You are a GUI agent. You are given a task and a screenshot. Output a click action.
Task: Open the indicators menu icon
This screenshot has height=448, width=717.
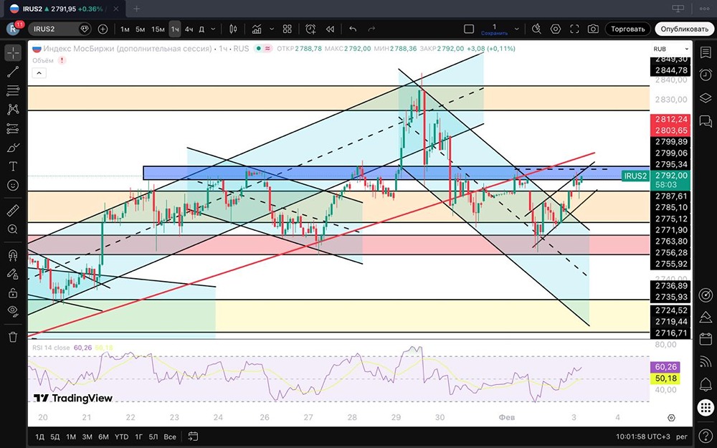pyautogui.click(x=257, y=29)
